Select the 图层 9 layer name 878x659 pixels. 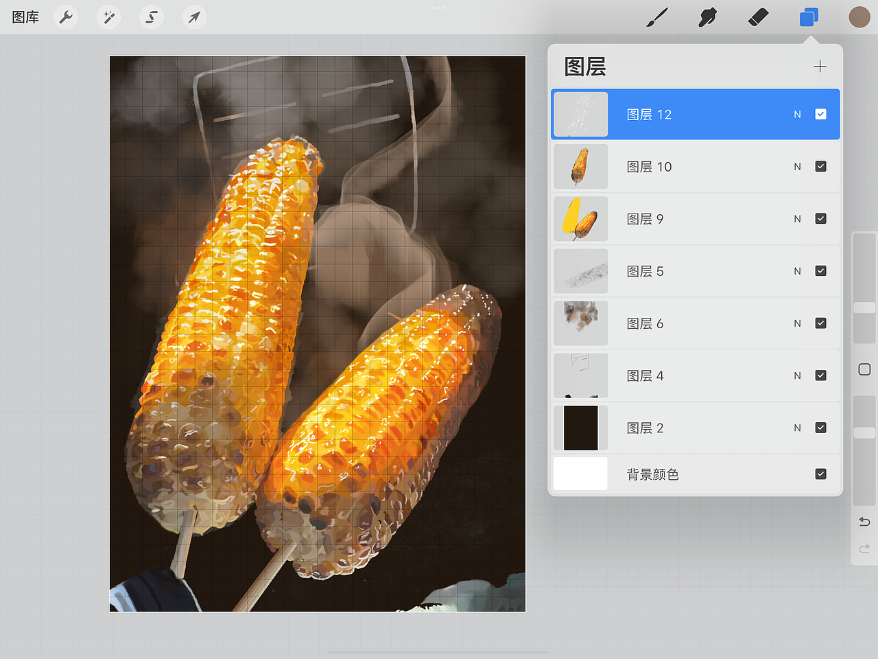click(x=645, y=219)
